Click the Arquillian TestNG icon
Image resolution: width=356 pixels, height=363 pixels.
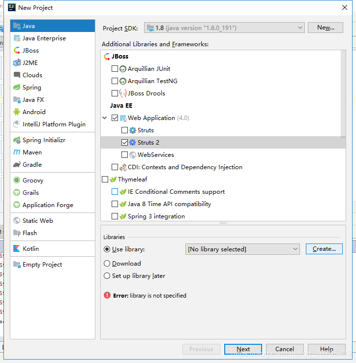(122, 81)
